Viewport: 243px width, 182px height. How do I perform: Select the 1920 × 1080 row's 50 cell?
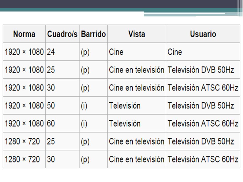click(x=62, y=106)
